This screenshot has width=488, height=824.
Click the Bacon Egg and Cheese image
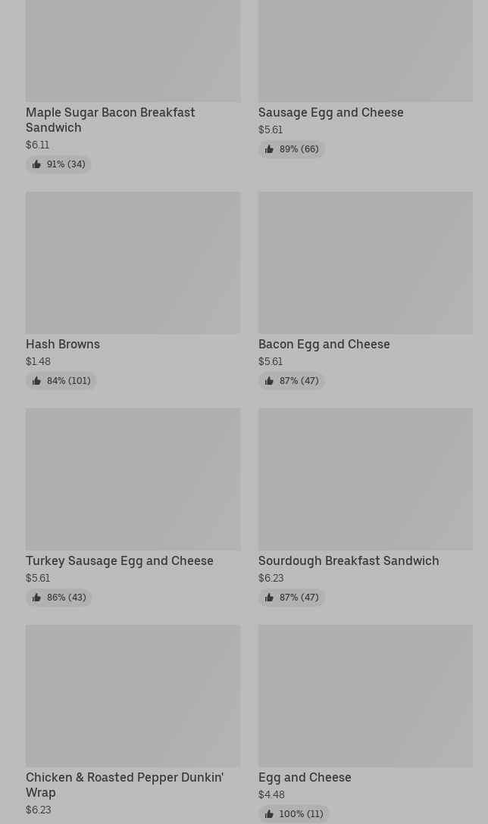pyautogui.click(x=365, y=262)
